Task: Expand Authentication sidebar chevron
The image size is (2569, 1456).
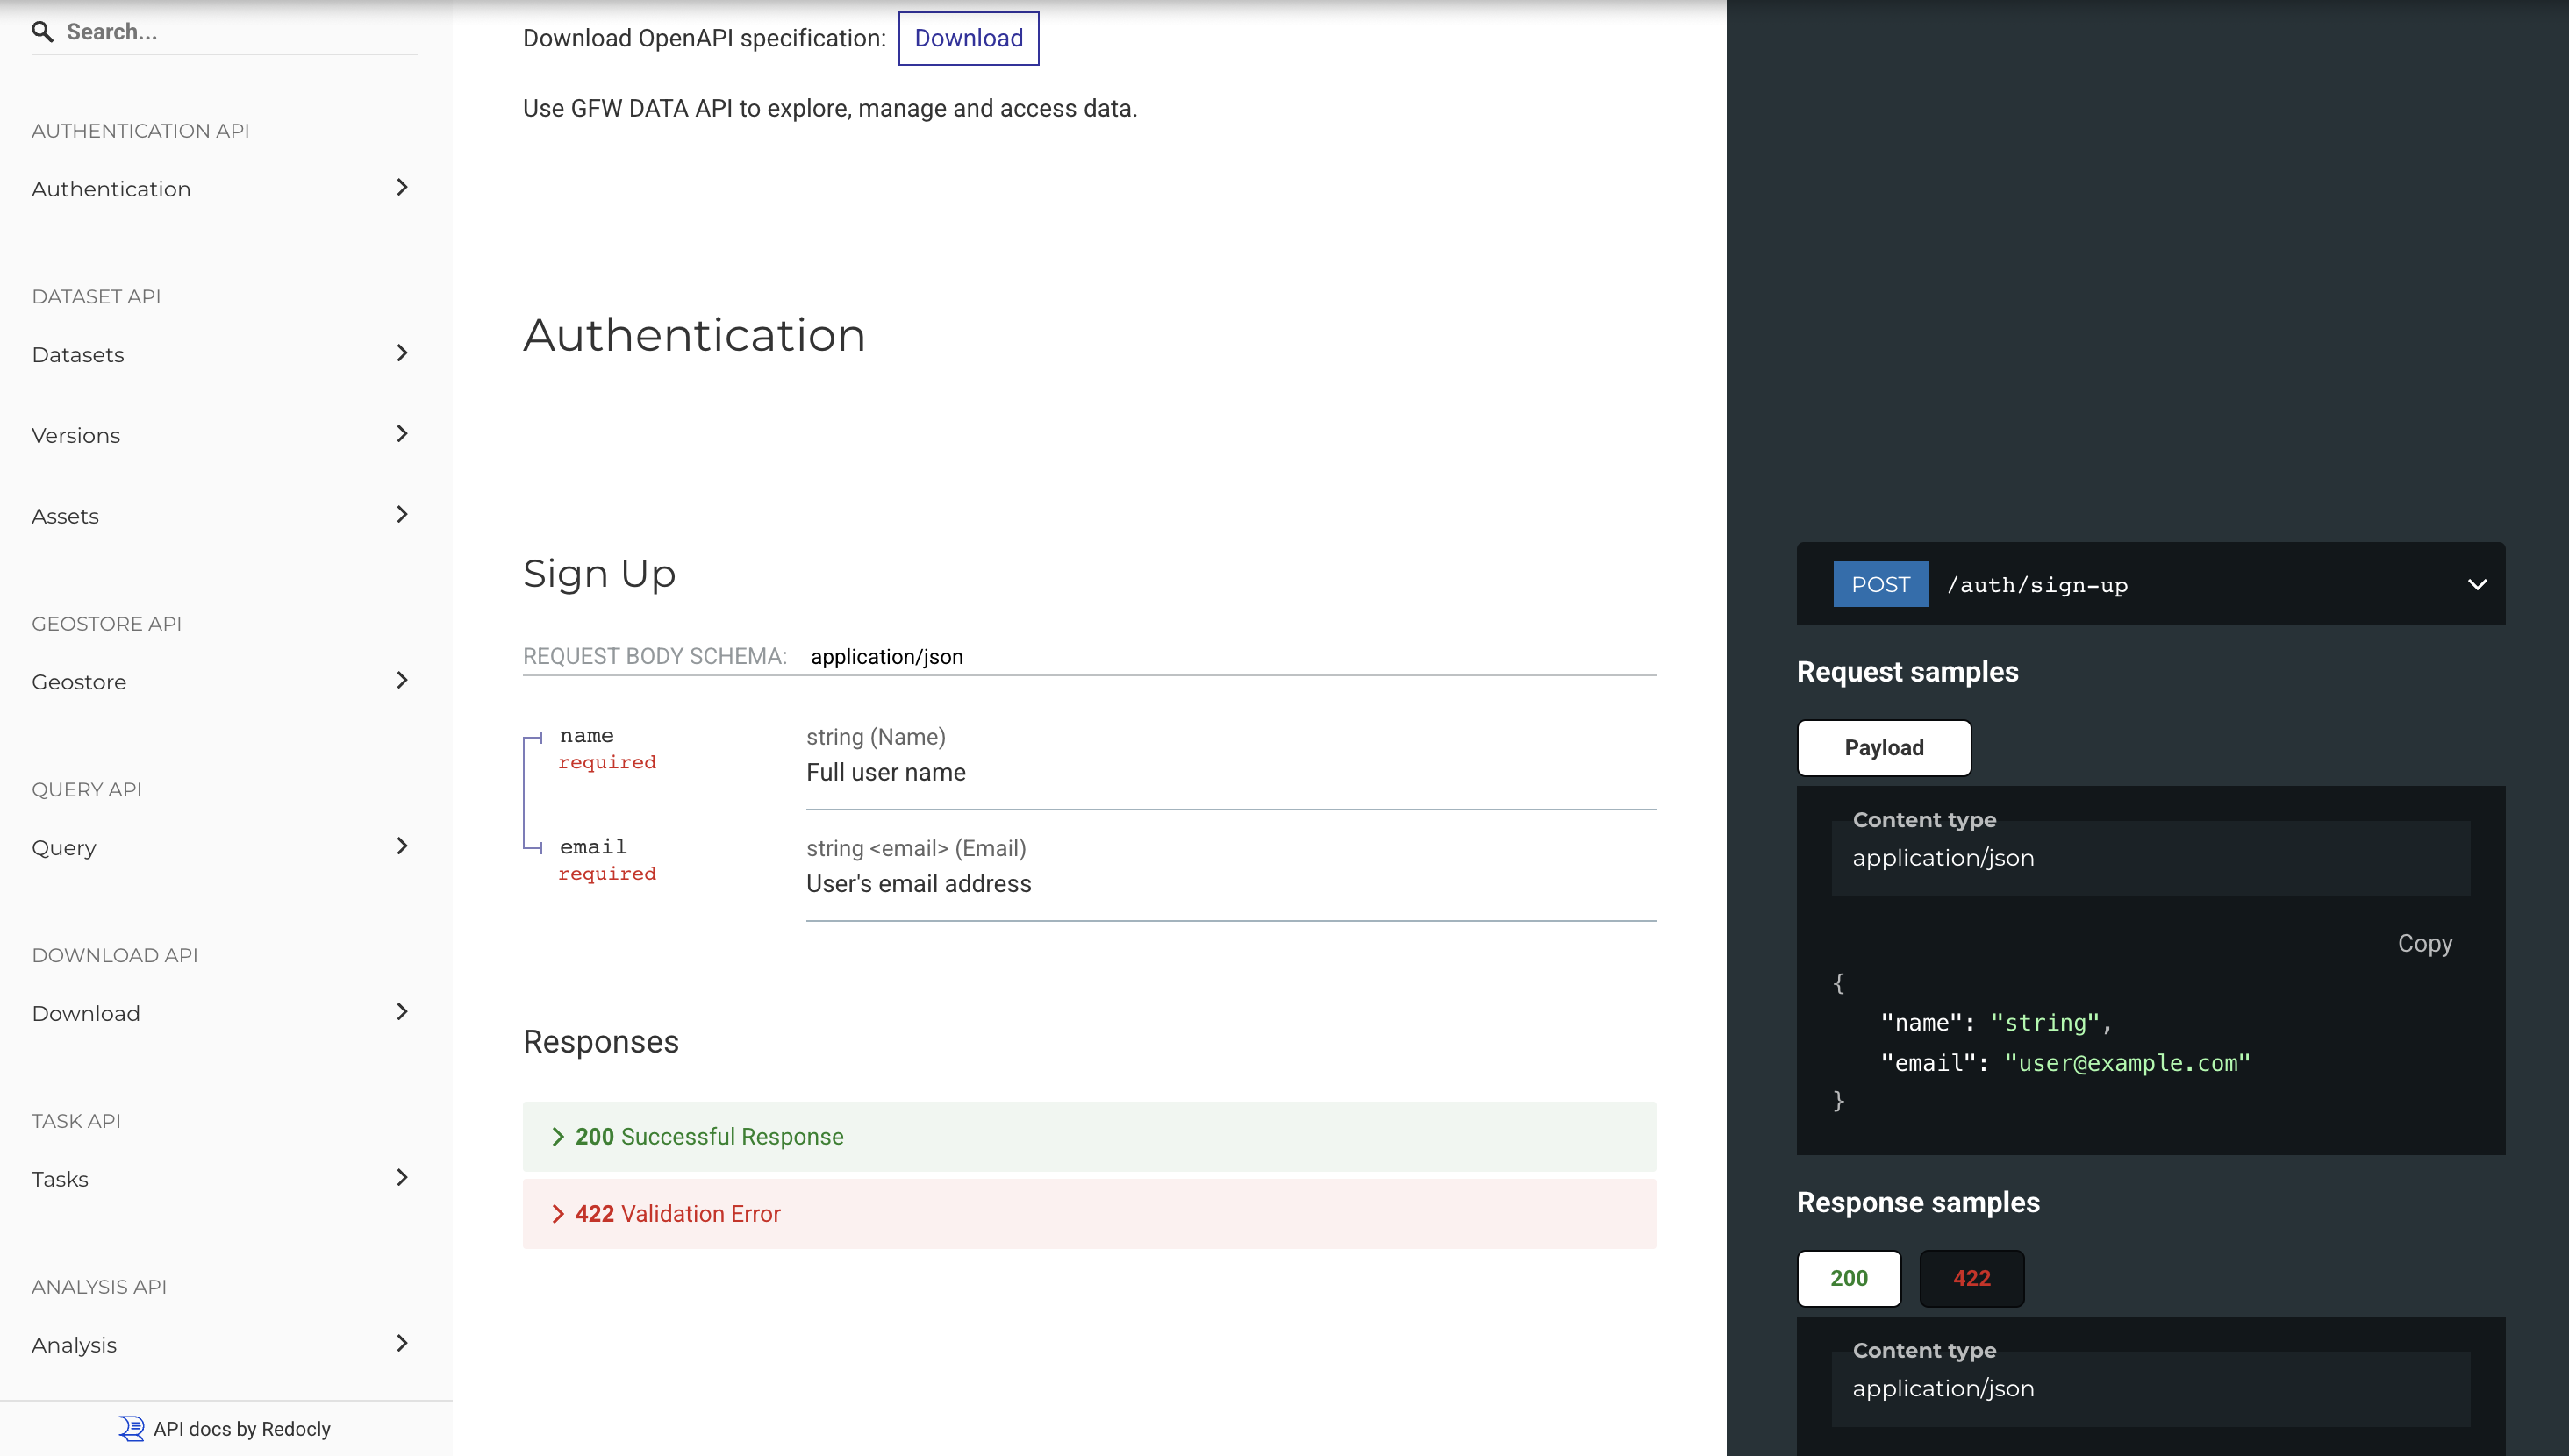Action: 402,188
